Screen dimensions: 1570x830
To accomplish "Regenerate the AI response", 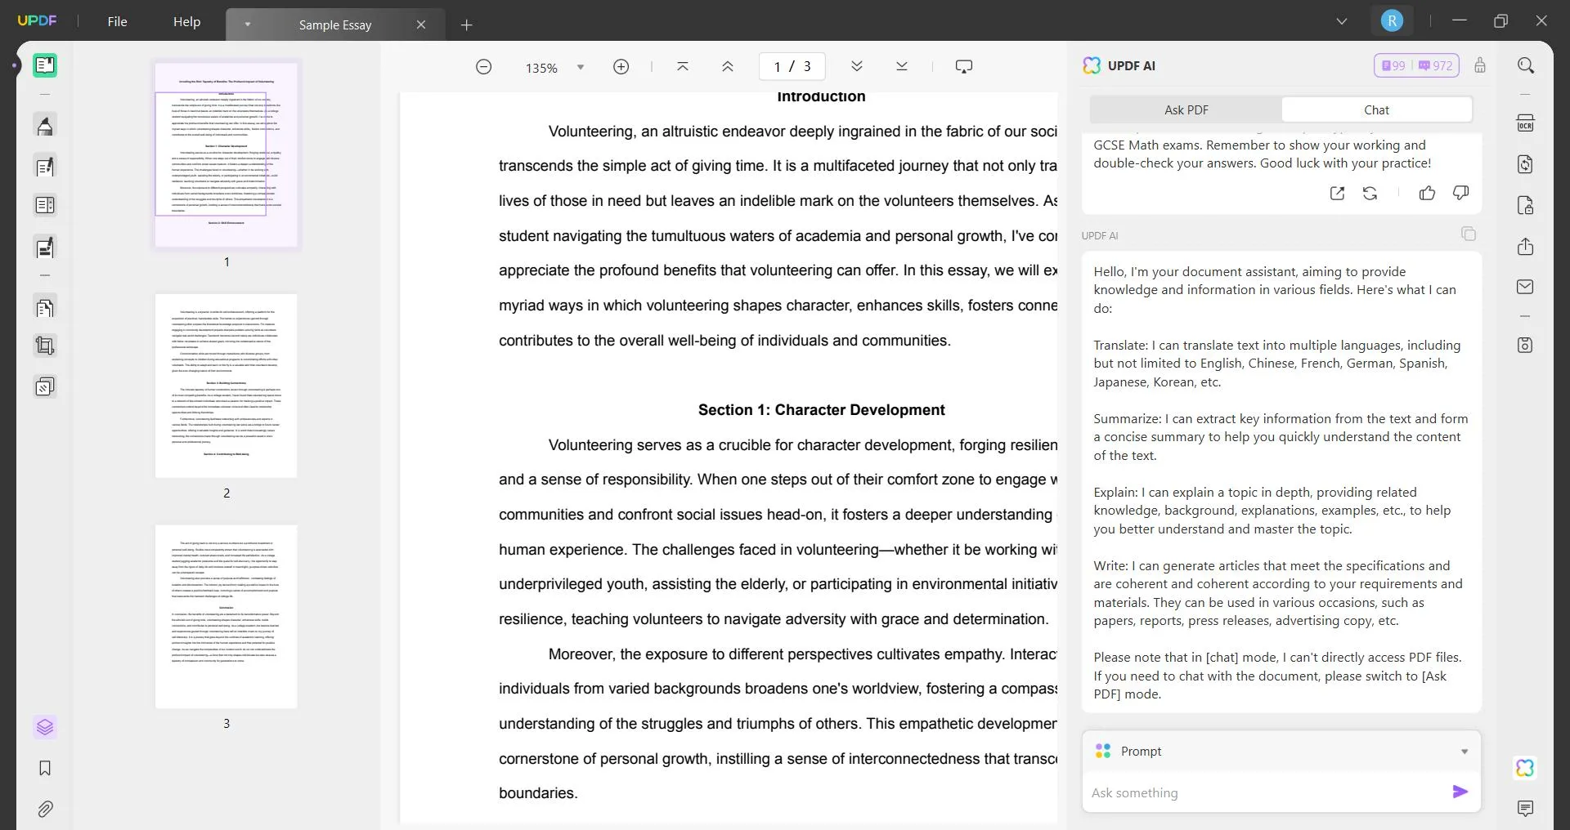I will point(1370,194).
